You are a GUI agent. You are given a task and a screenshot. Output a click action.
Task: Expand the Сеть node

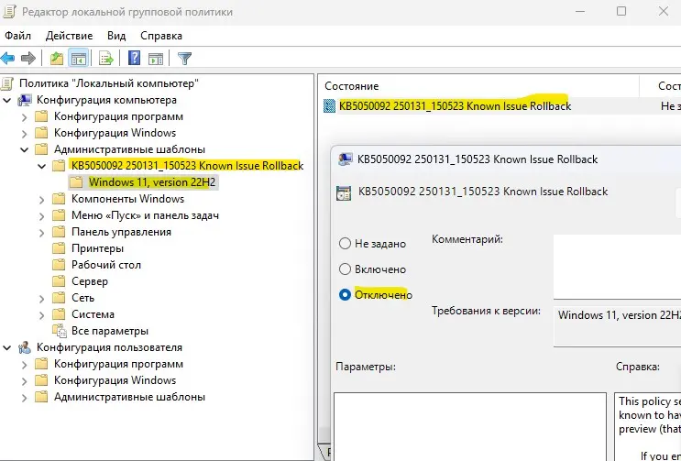point(41,299)
